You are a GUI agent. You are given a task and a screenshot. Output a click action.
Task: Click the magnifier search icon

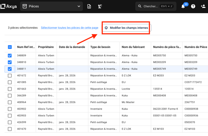click(x=140, y=6)
